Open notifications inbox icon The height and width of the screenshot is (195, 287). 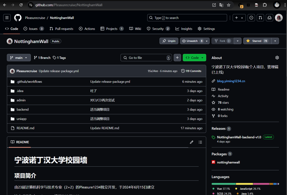coord(269,18)
